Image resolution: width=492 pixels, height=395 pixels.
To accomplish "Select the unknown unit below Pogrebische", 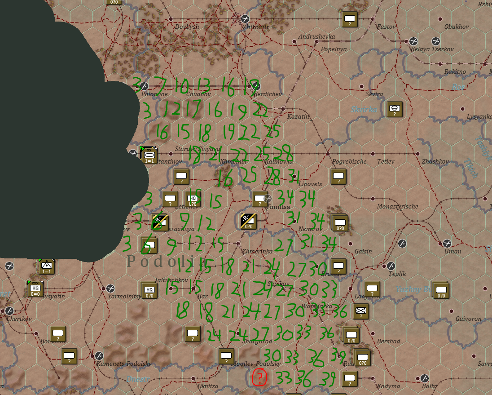I will (338, 177).
